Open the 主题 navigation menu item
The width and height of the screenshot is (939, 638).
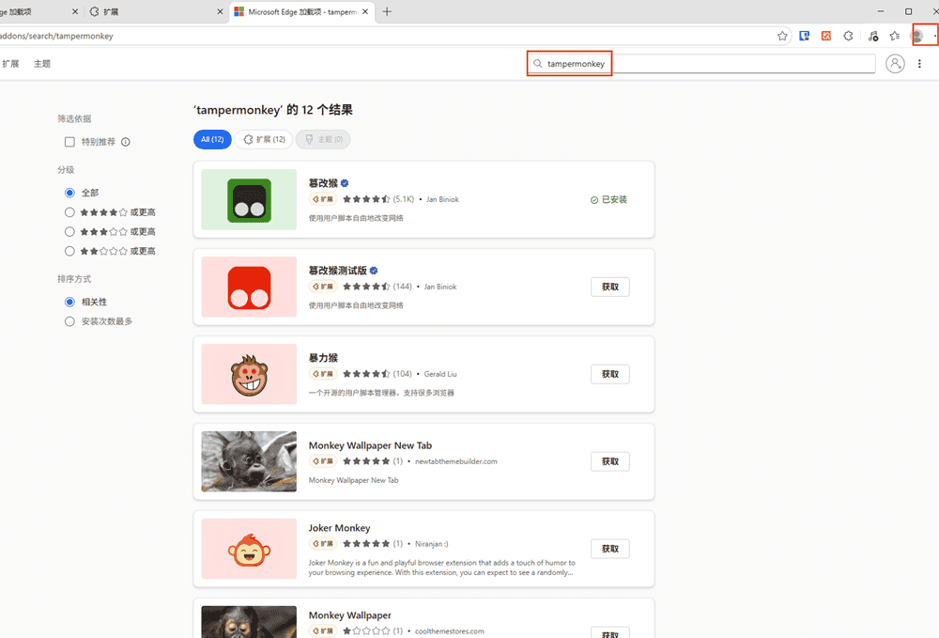click(x=42, y=64)
